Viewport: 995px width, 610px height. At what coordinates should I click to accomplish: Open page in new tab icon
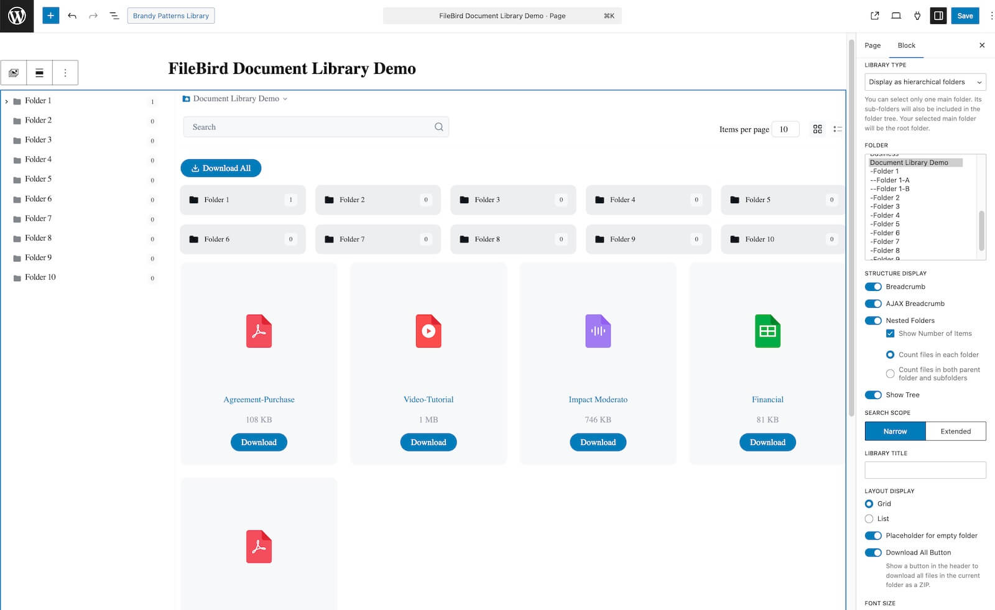[875, 16]
